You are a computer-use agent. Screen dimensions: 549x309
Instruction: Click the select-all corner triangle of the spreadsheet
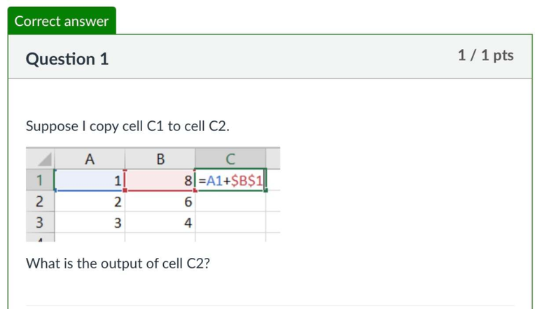[40, 158]
